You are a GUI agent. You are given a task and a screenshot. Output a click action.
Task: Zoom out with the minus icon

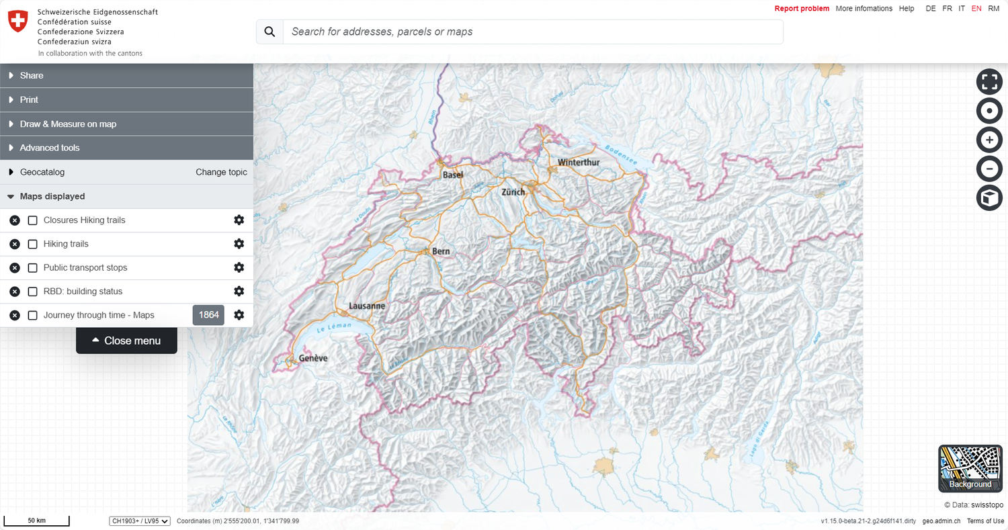pos(989,169)
